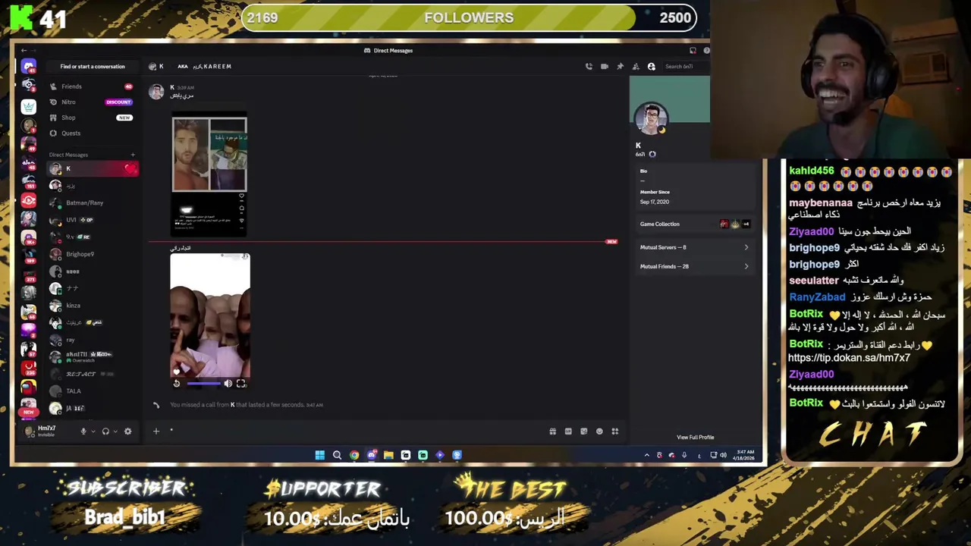This screenshot has width=971, height=546.
Task: Open the Game Collection section
Action: point(693,224)
